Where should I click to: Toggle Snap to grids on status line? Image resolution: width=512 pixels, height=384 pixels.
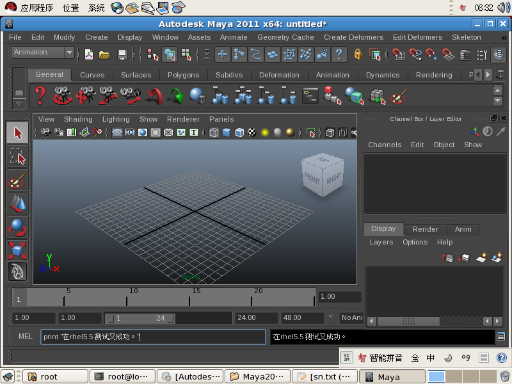398,54
